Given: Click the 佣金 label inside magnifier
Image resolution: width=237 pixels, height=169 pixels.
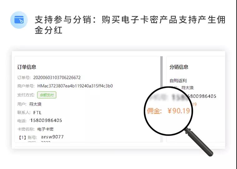Looking at the screenshot, I should pos(154,111).
